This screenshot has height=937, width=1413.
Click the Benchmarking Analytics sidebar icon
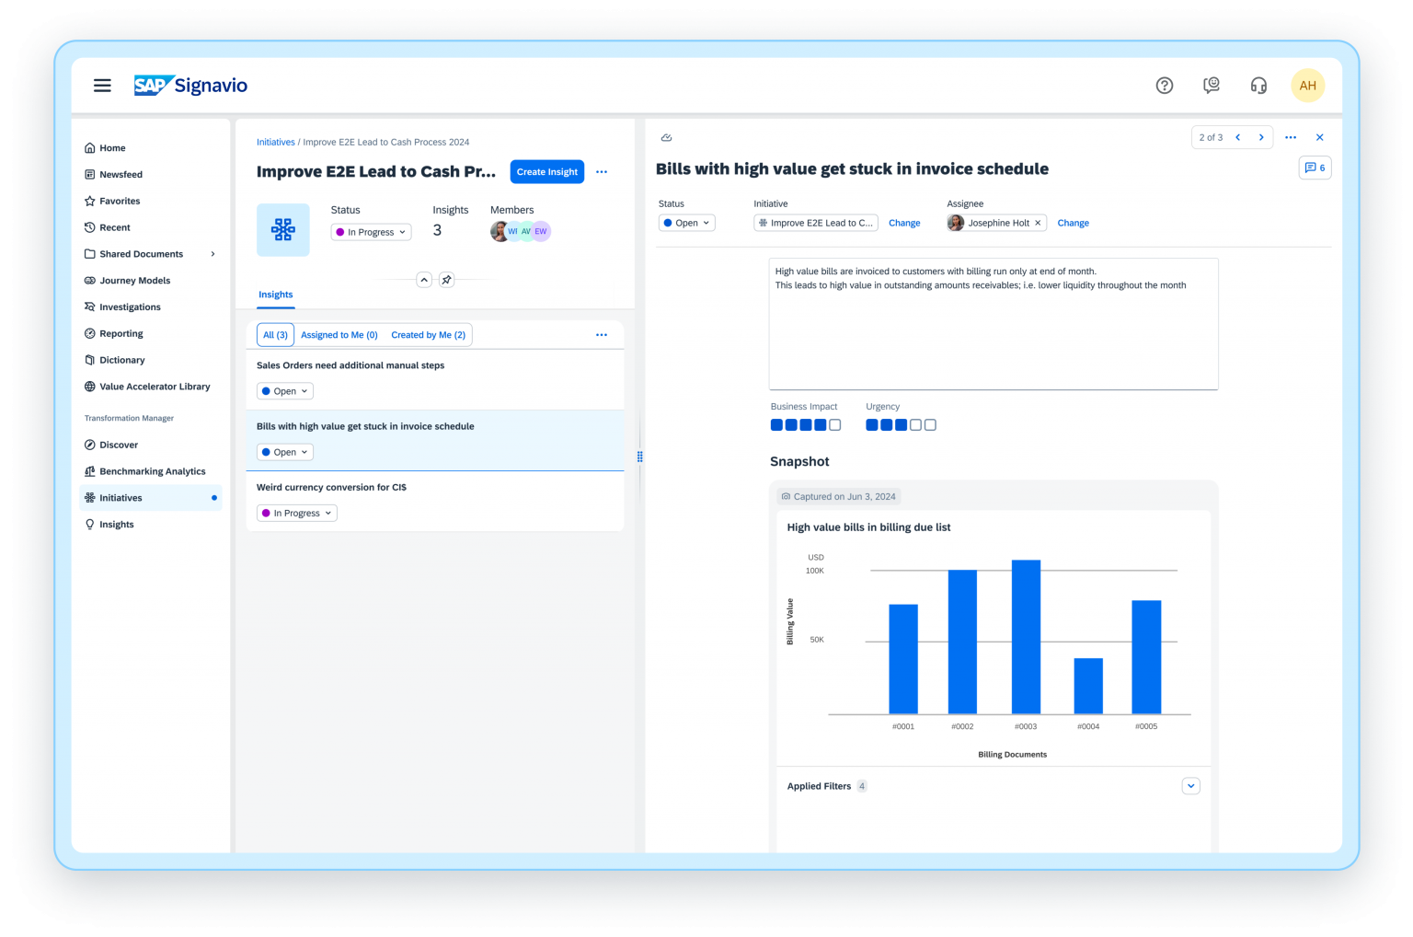click(x=89, y=471)
